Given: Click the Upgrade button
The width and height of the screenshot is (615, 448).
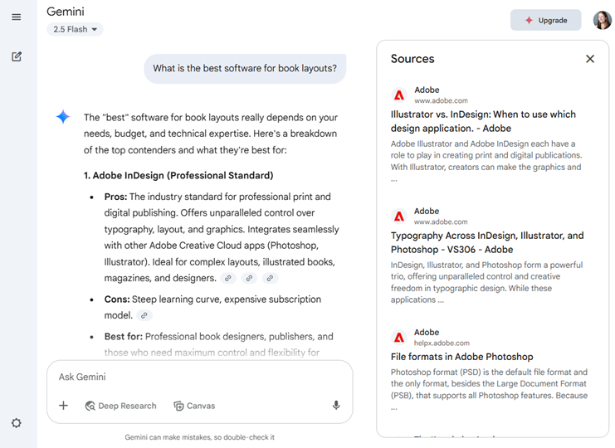Looking at the screenshot, I should point(545,20).
